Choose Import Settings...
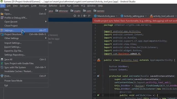This screenshot has width=177, height=99. click(x=24, y=43)
